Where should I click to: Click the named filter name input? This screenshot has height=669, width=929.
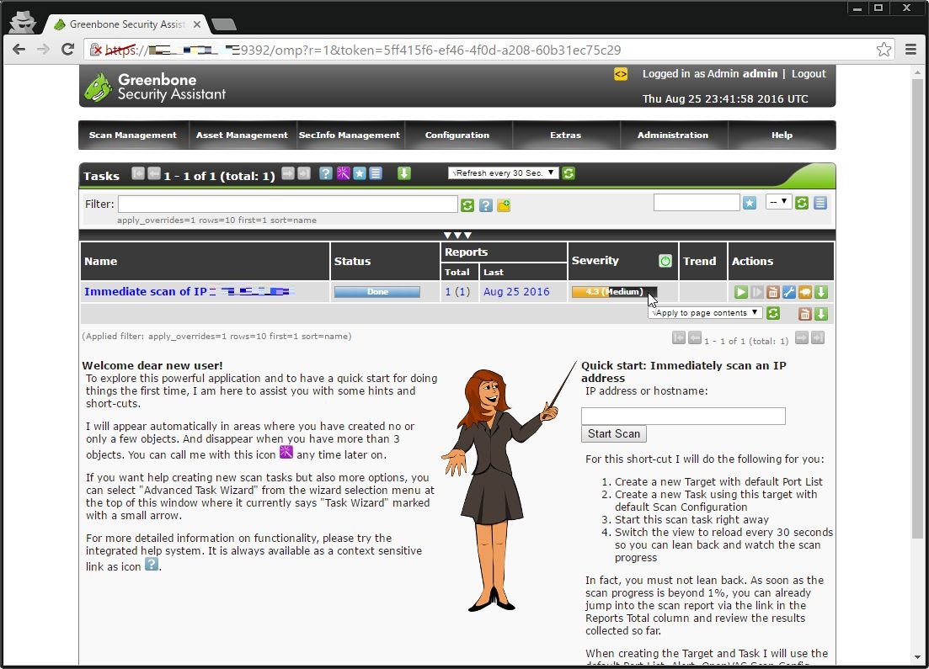[x=697, y=203]
